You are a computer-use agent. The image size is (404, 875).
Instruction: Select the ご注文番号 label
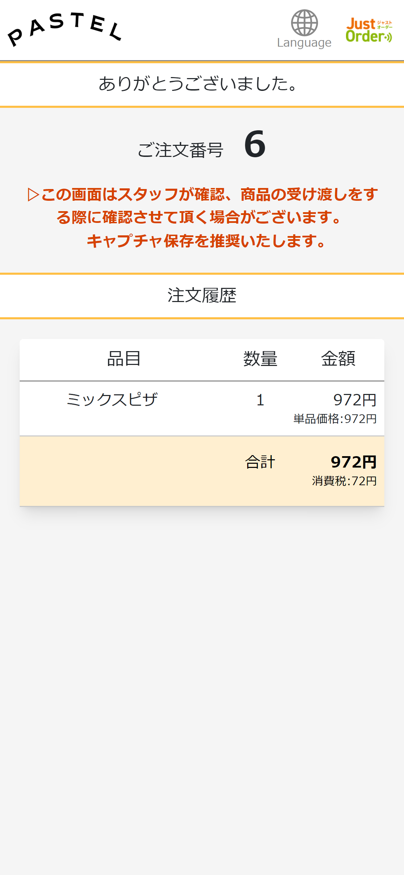180,150
